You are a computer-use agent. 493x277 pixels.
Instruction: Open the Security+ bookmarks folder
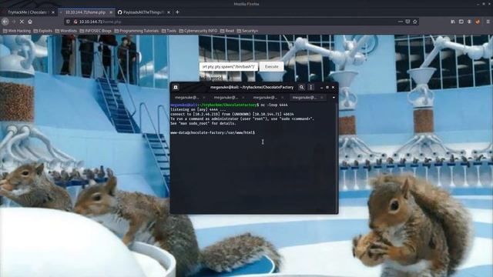247,31
